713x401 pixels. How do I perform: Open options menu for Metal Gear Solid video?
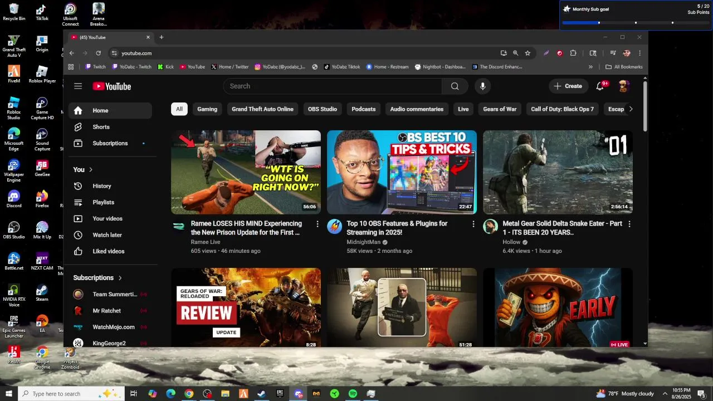(629, 224)
